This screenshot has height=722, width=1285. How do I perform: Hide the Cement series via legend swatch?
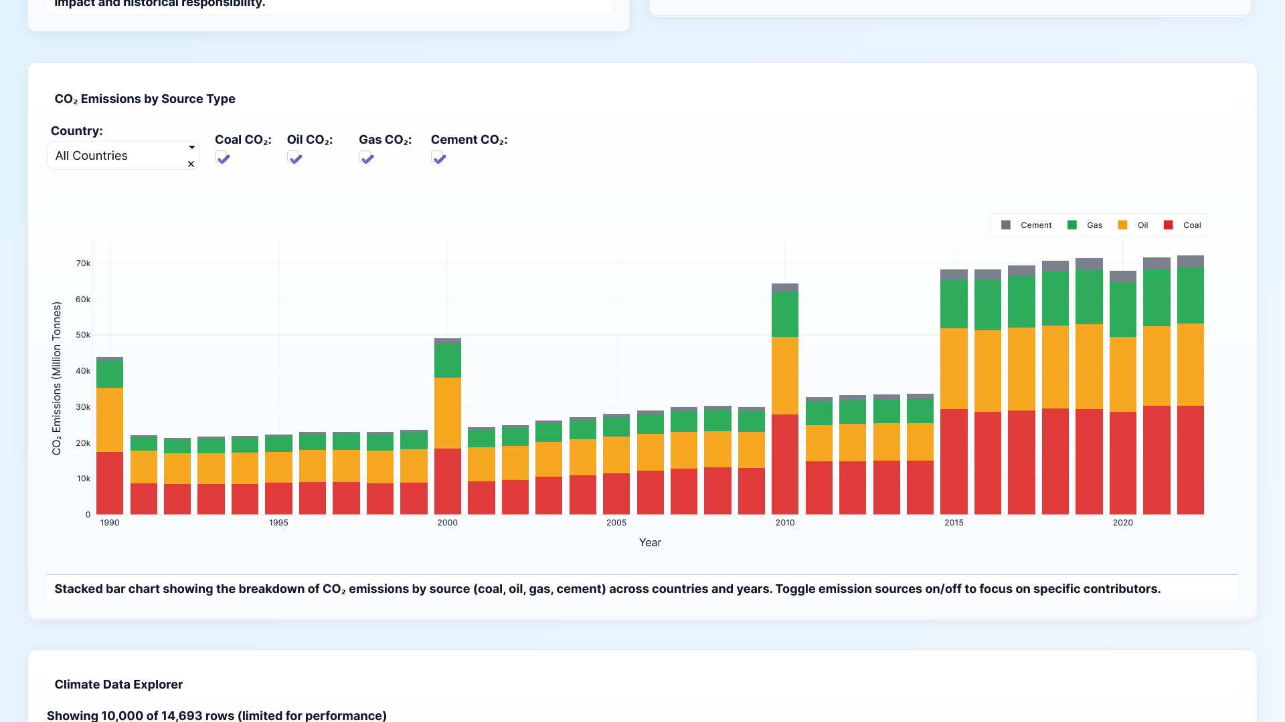[x=1005, y=225]
